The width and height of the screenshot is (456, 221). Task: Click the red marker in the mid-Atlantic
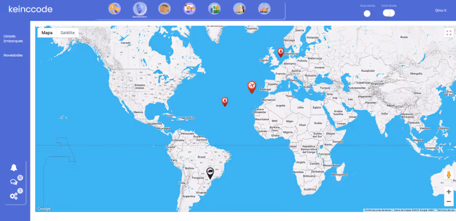point(225,101)
